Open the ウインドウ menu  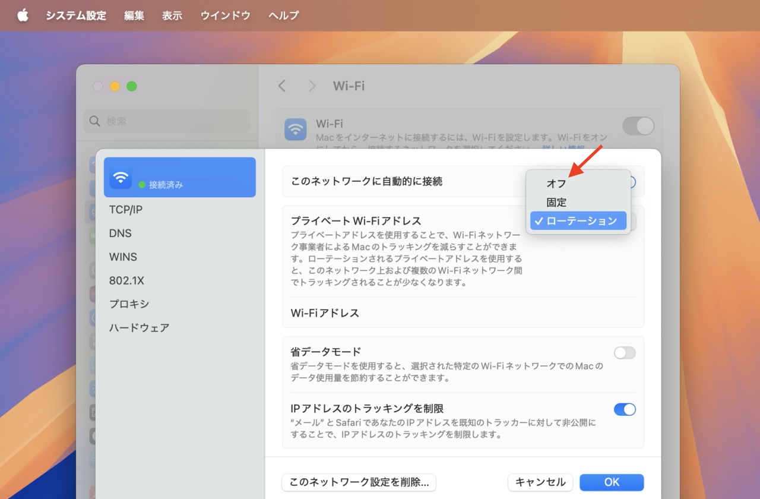226,15
